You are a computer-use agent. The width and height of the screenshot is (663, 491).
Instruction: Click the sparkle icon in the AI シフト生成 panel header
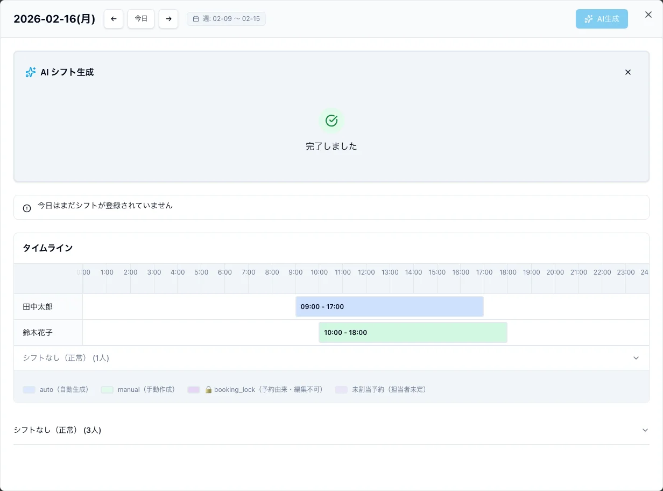click(x=30, y=72)
